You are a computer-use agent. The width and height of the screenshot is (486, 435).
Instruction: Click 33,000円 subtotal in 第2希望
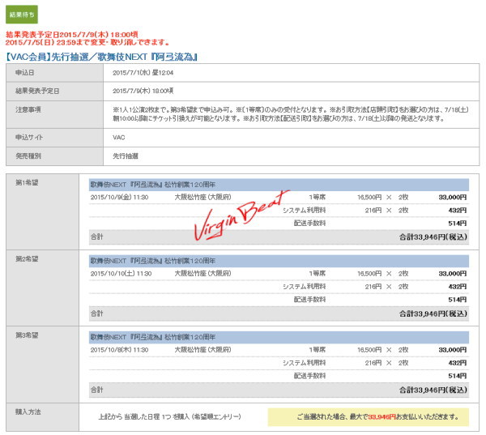click(453, 274)
